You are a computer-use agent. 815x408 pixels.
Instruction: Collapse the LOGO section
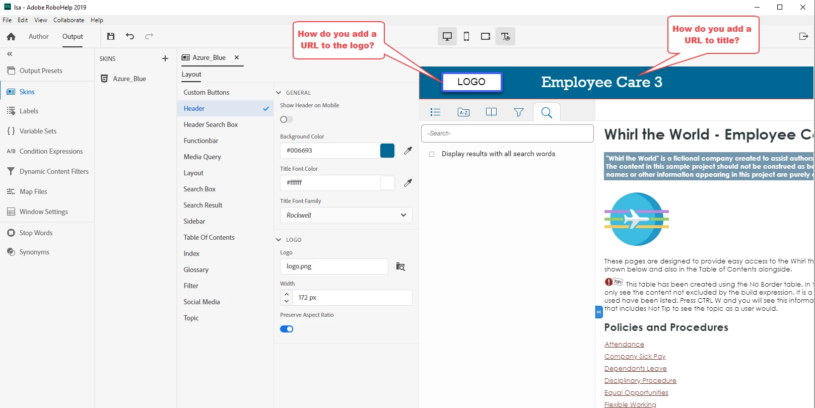pos(279,240)
